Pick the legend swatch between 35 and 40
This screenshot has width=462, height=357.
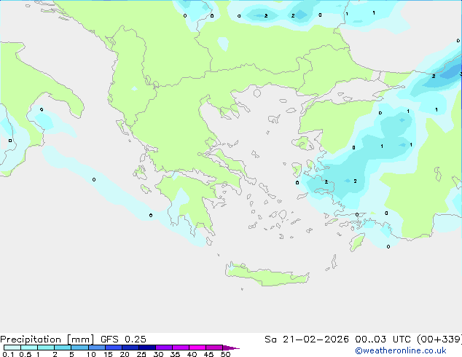pyautogui.click(x=181, y=348)
